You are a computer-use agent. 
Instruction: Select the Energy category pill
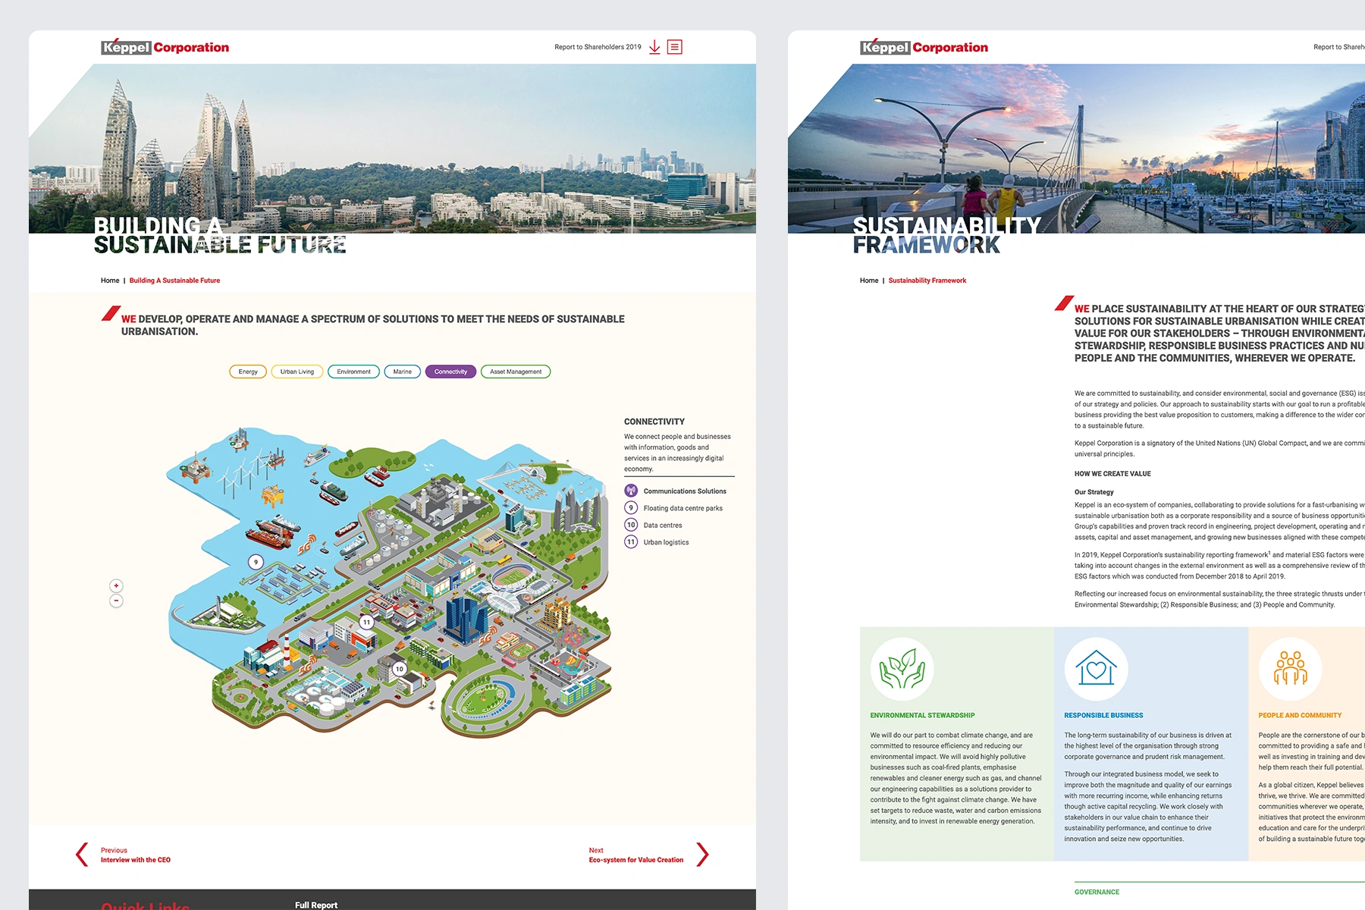click(x=248, y=372)
